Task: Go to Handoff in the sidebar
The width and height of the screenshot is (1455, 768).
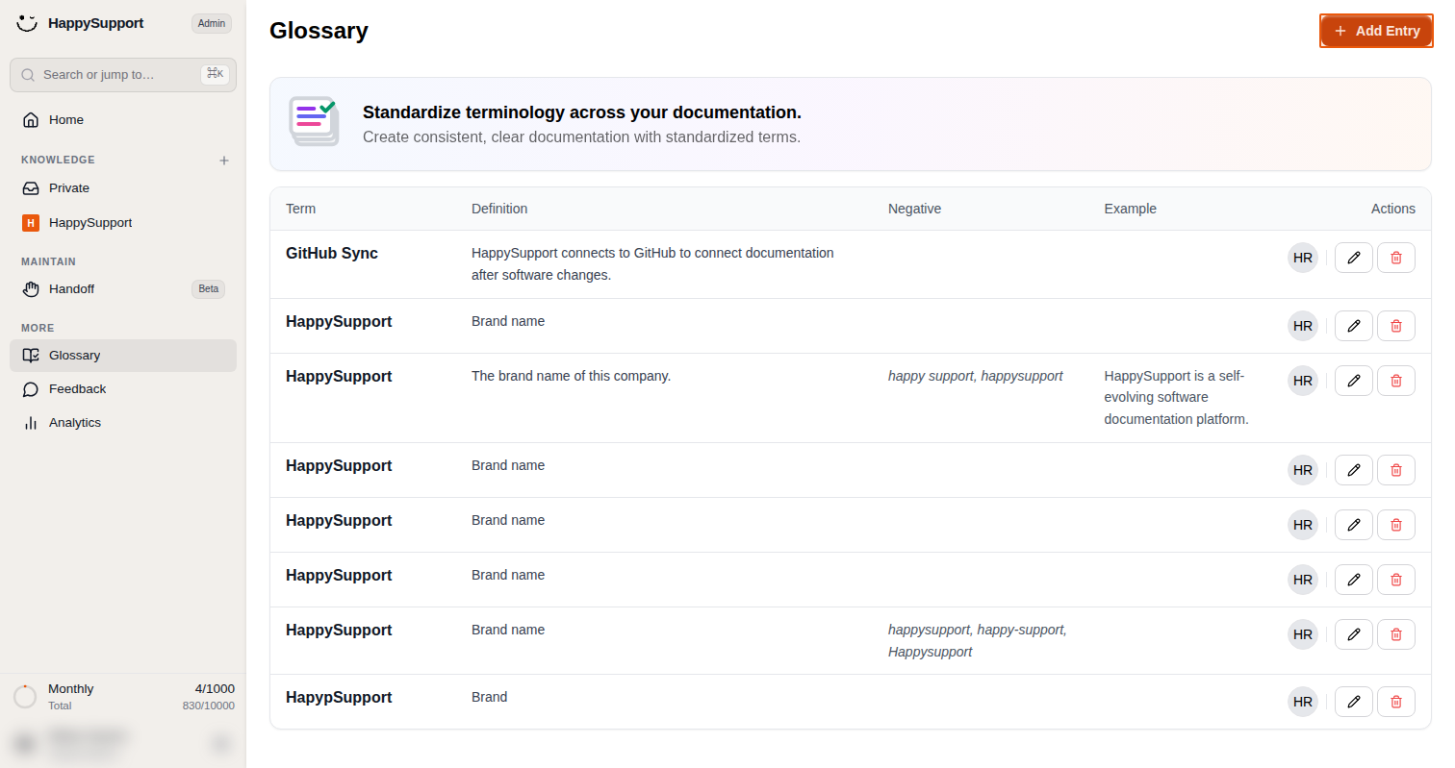Action: (123, 289)
